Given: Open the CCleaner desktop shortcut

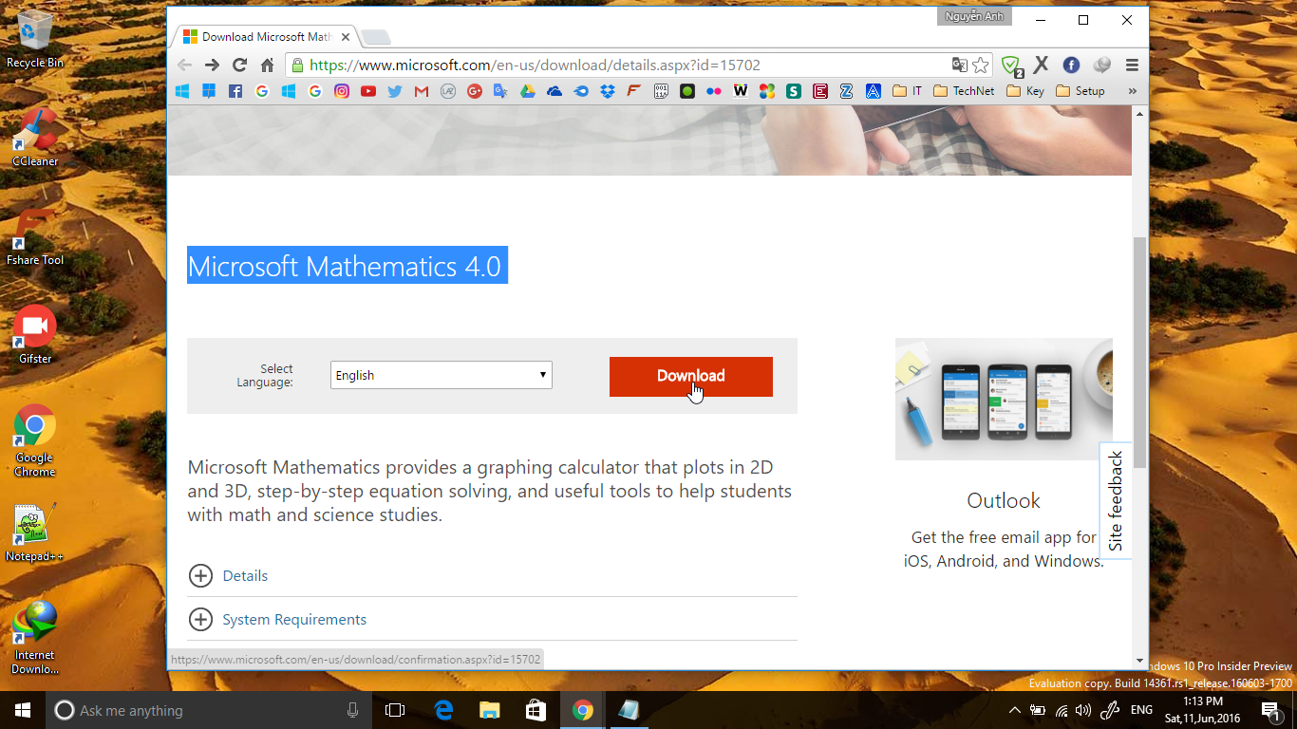Looking at the screenshot, I should pos(35,138).
